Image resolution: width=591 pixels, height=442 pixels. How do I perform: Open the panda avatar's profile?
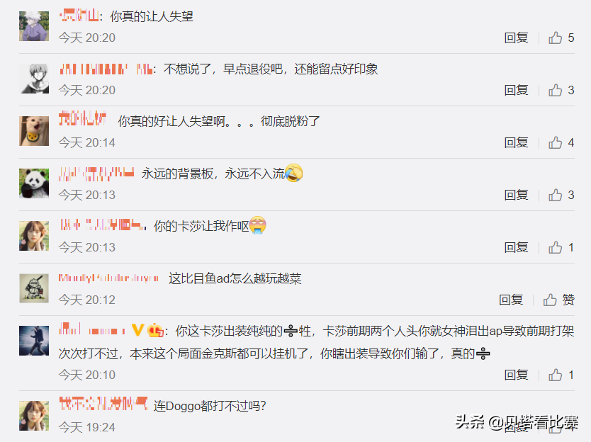click(x=34, y=183)
